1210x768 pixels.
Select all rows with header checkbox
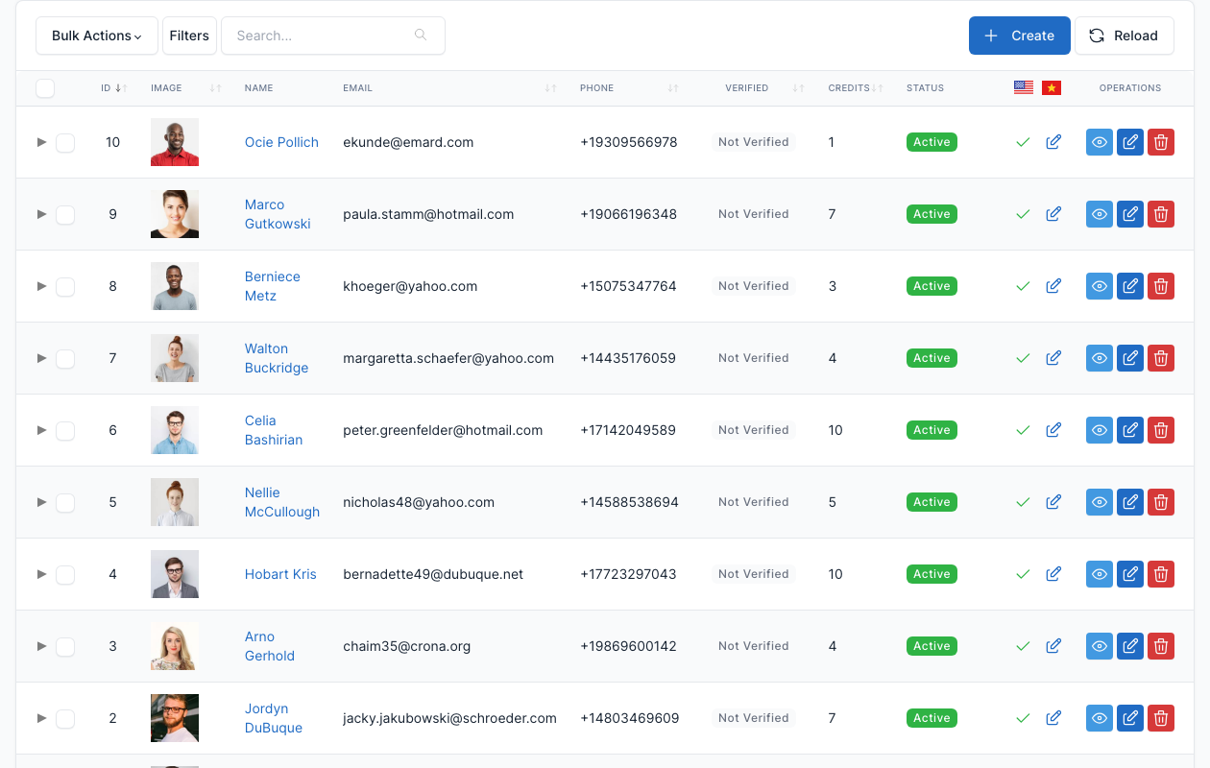(45, 88)
